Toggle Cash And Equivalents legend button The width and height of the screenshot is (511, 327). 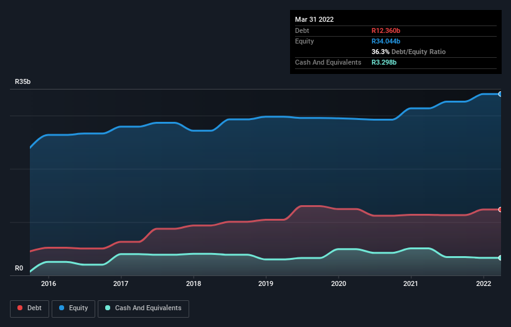(143, 308)
